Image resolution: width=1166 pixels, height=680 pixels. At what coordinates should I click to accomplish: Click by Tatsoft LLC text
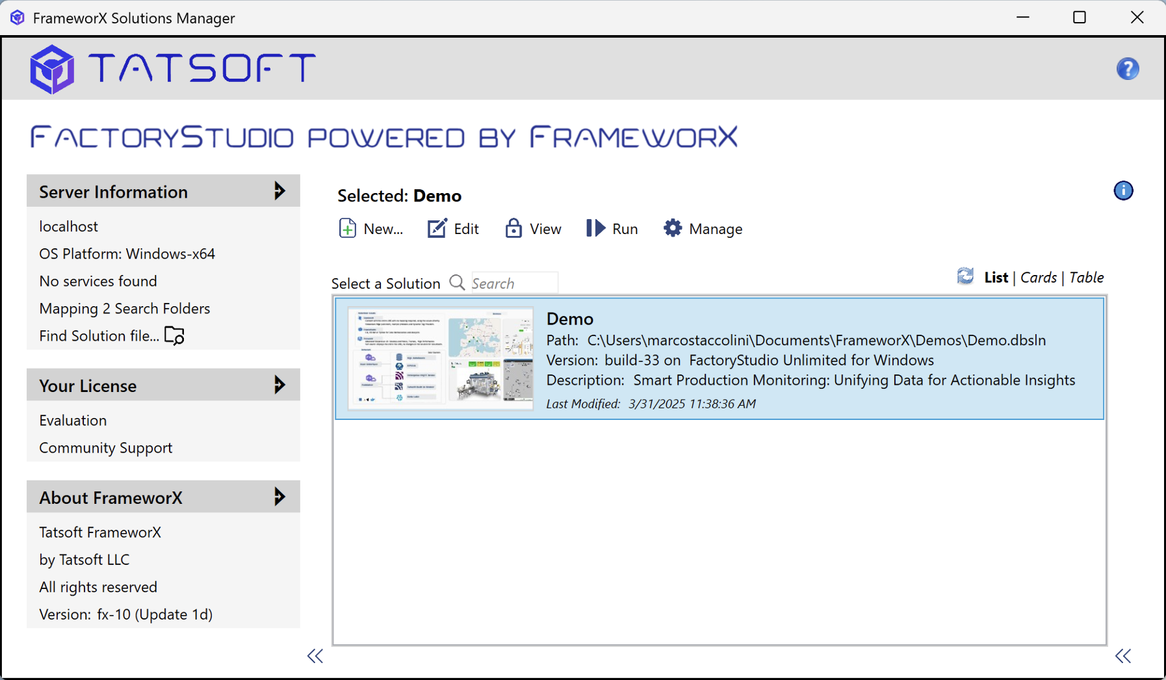84,560
